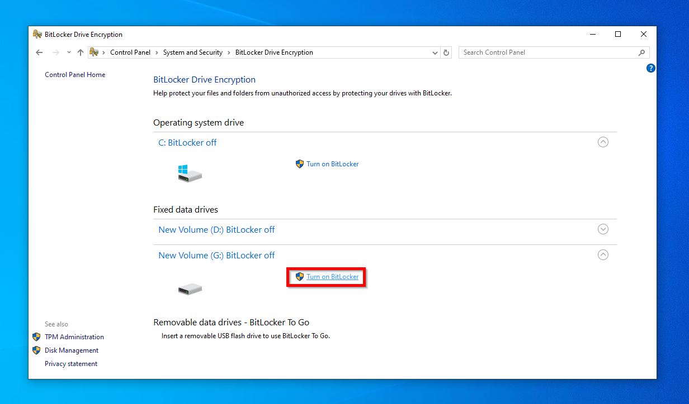Click the BitLocker Drive Encryption page title
This screenshot has width=689, height=404.
coord(204,80)
